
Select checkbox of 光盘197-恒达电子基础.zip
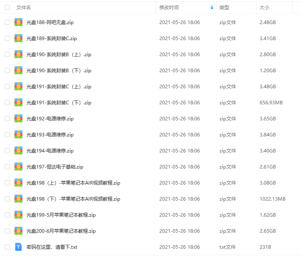click(x=8, y=167)
